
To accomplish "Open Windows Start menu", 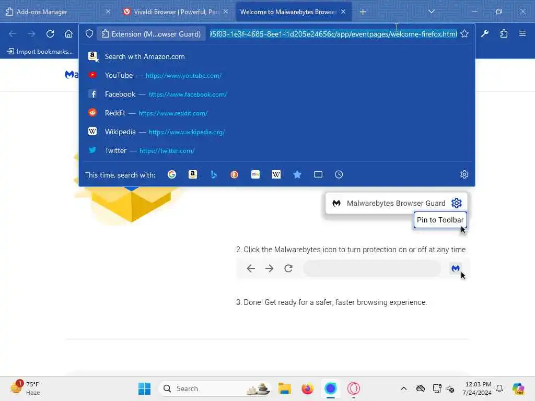I will point(144,388).
